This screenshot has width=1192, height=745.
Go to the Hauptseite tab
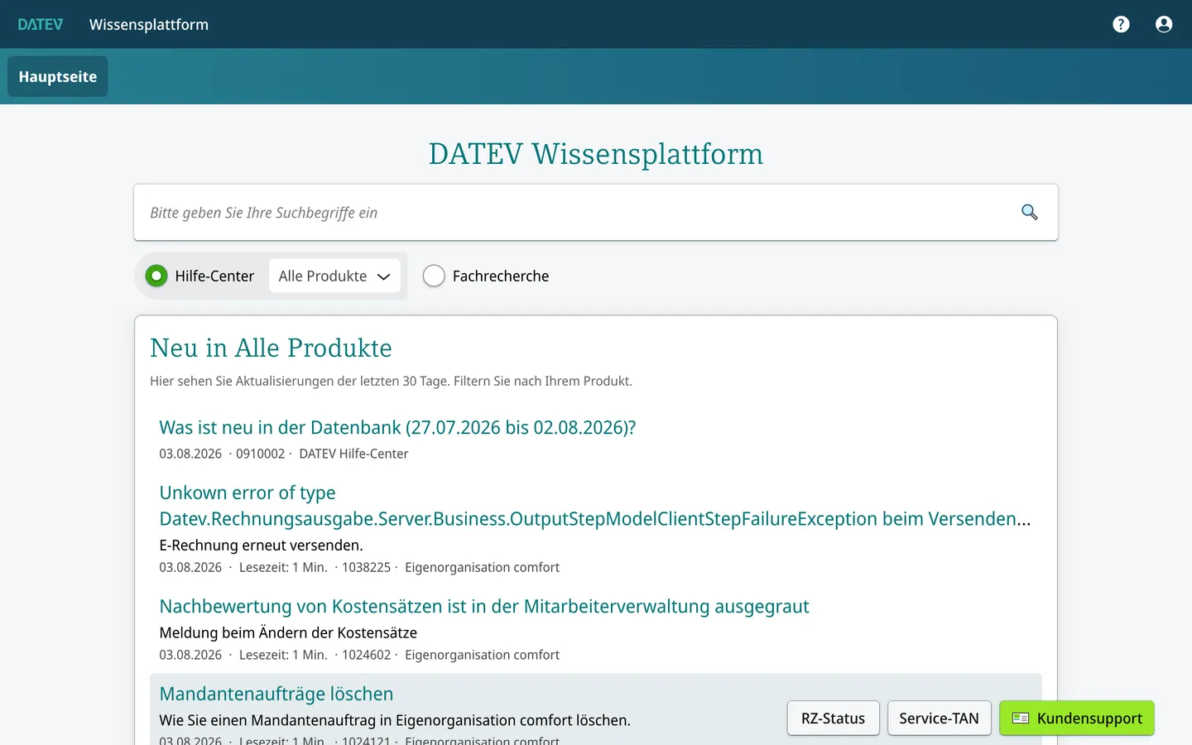click(x=58, y=76)
